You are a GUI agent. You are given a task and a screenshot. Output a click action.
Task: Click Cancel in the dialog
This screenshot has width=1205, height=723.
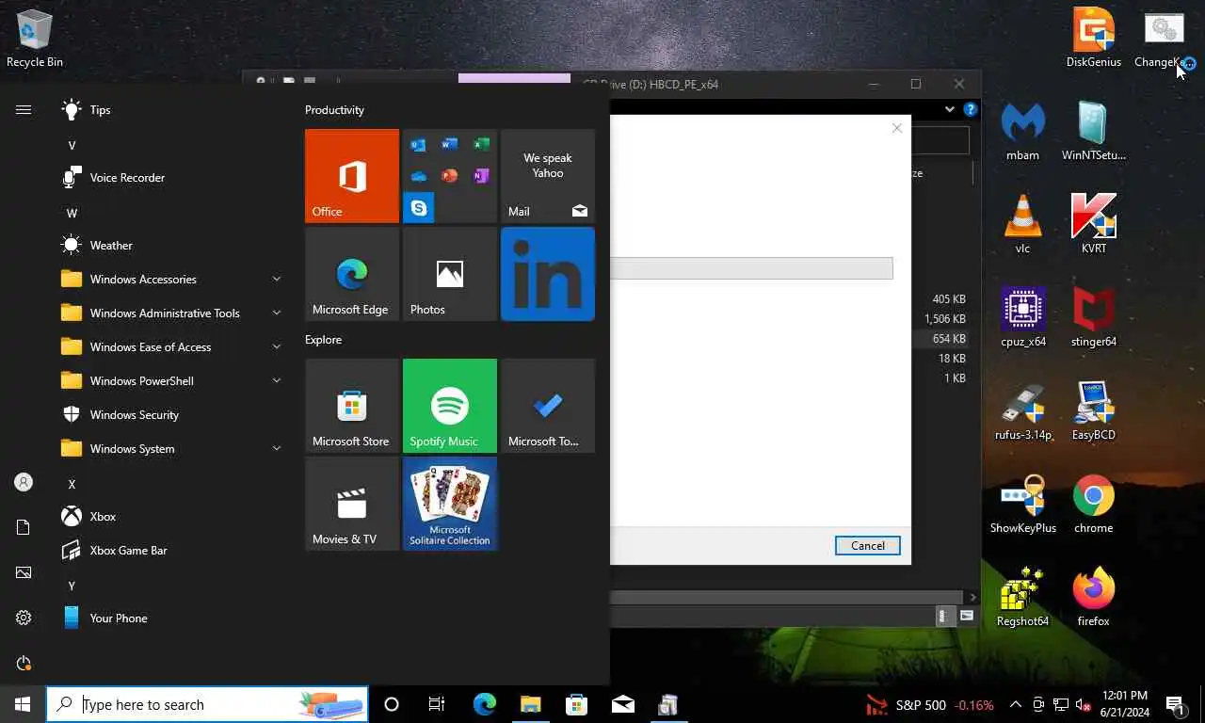(867, 546)
